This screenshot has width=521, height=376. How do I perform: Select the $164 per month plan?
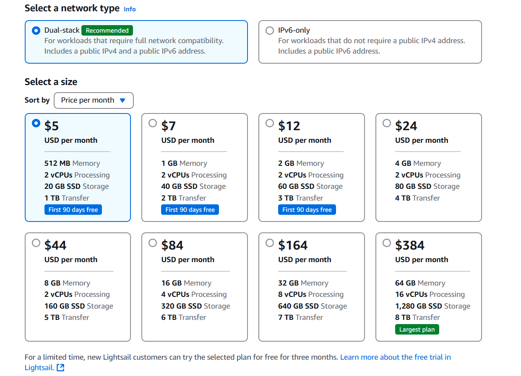270,243
